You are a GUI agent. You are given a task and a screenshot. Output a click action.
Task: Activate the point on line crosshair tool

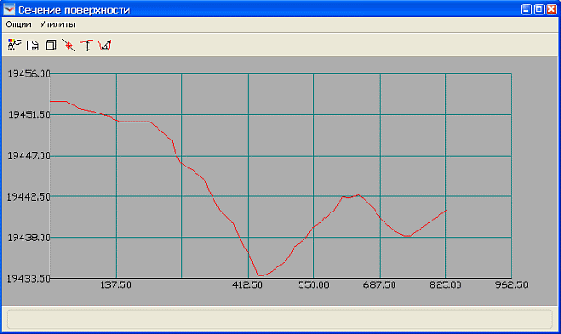click(x=68, y=45)
